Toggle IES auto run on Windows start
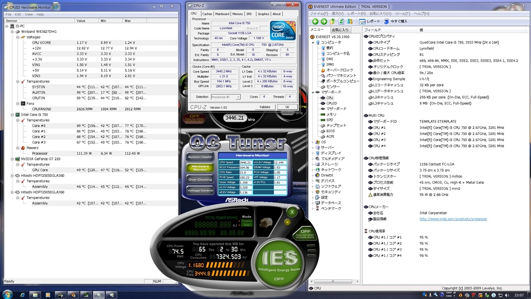The image size is (531, 299). click(305, 232)
